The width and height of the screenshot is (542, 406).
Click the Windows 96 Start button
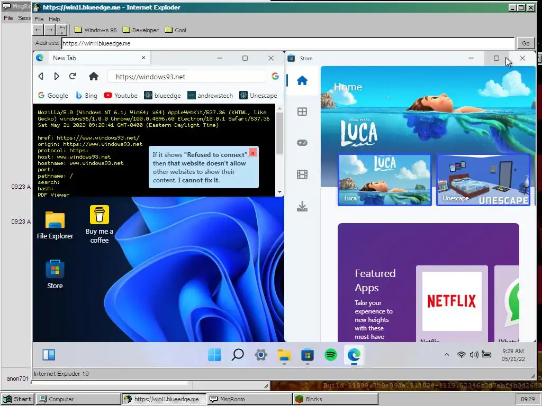pyautogui.click(x=17, y=399)
